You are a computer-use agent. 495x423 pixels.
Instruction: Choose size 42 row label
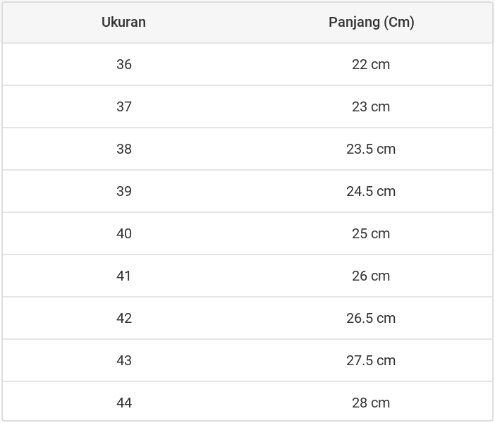click(124, 318)
